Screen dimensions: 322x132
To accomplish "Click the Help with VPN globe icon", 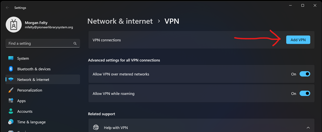I will click(x=96, y=127).
